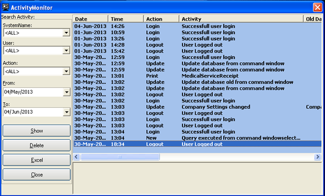Click the scroll right arrow of the list
This screenshot has width=325, height=196.
(x=317, y=157)
